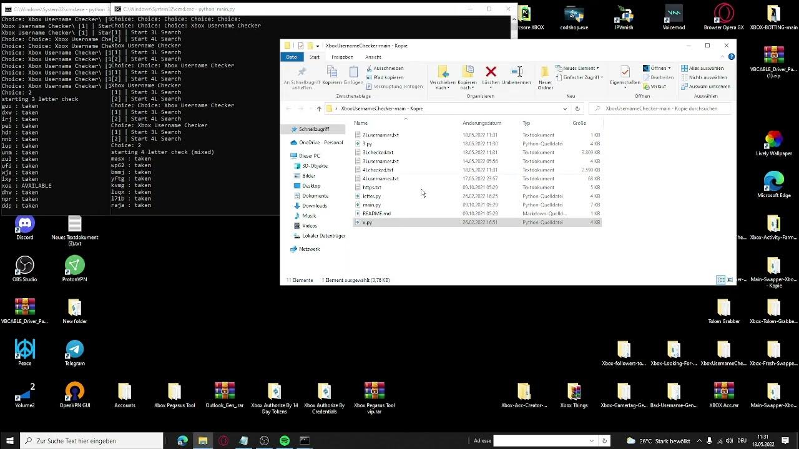Screen dimensions: 799x449
Task: Select main.py file row
Action: pyautogui.click(x=478, y=205)
